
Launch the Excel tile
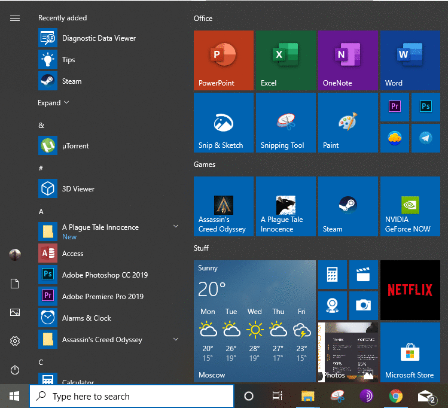click(x=286, y=60)
